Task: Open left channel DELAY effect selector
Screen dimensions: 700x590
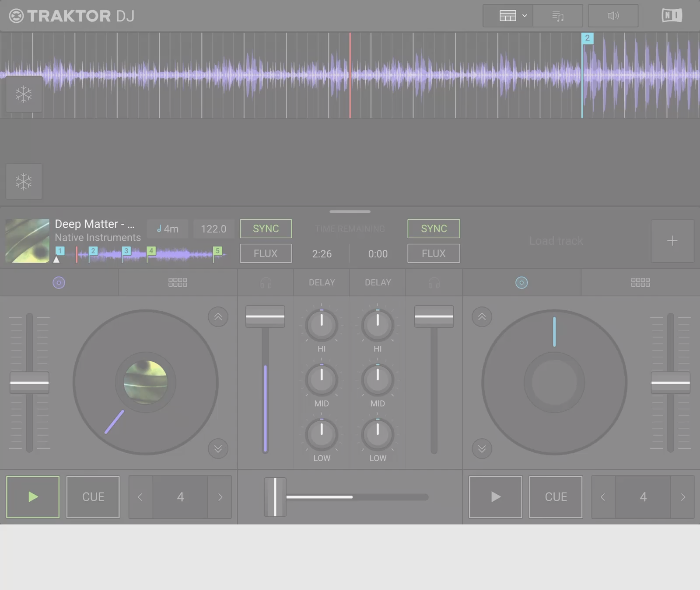Action: pos(322,283)
